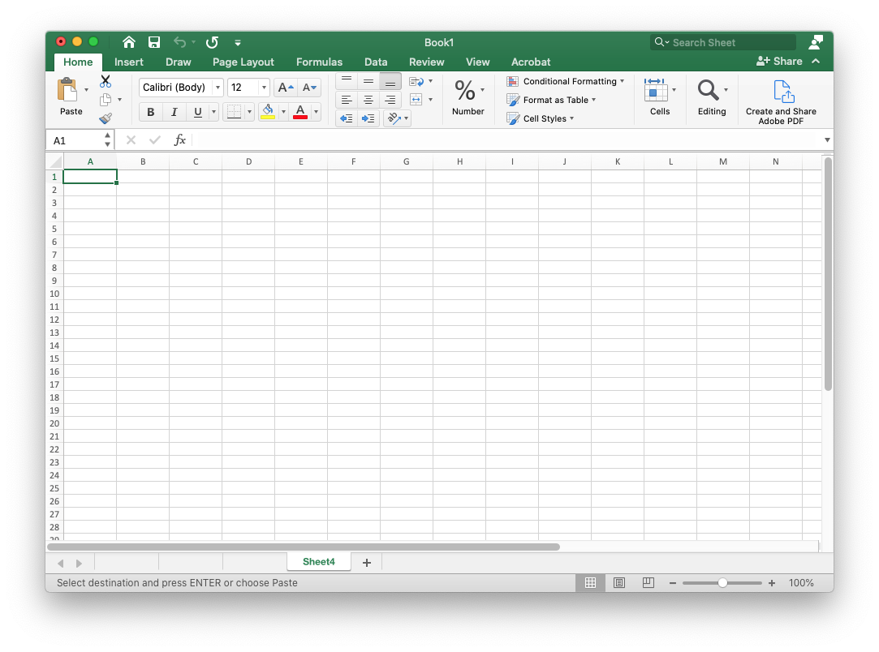This screenshot has height=652, width=879.
Task: Switch to the Review tab
Action: 427,62
